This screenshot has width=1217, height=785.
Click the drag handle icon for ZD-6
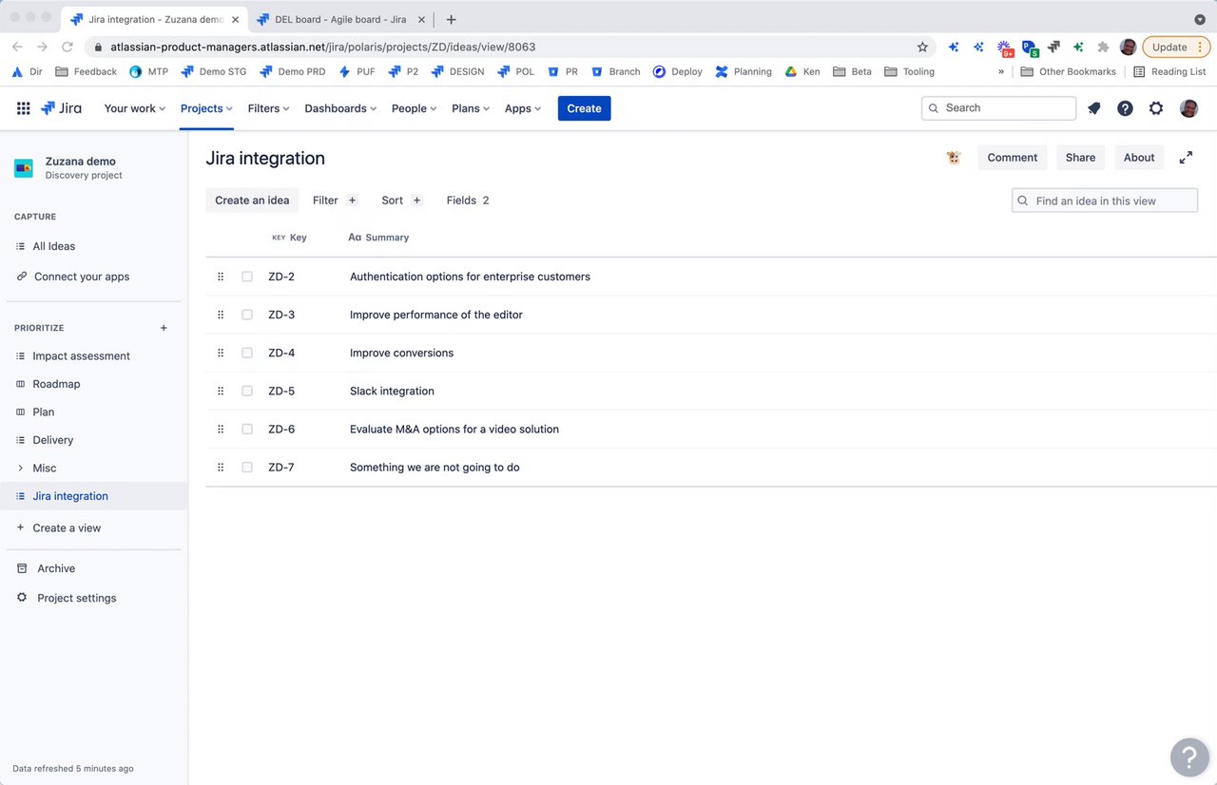pos(221,429)
